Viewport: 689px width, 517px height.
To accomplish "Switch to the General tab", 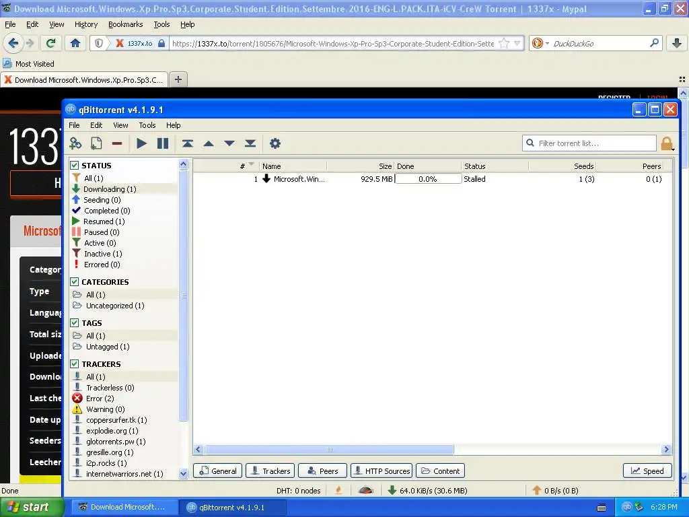I will (x=217, y=471).
